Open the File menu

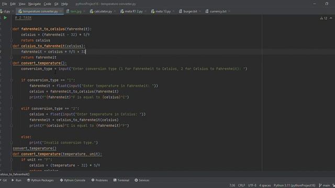click(x=4, y=4)
